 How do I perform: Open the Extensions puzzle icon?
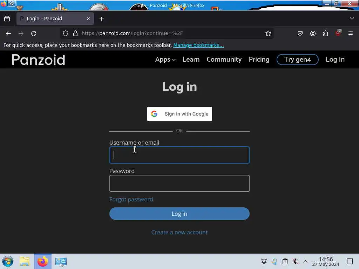coord(325,33)
